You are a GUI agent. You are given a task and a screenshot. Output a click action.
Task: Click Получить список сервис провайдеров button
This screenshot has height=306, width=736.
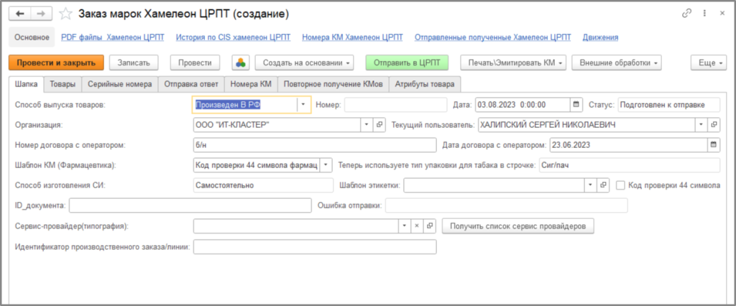point(517,226)
